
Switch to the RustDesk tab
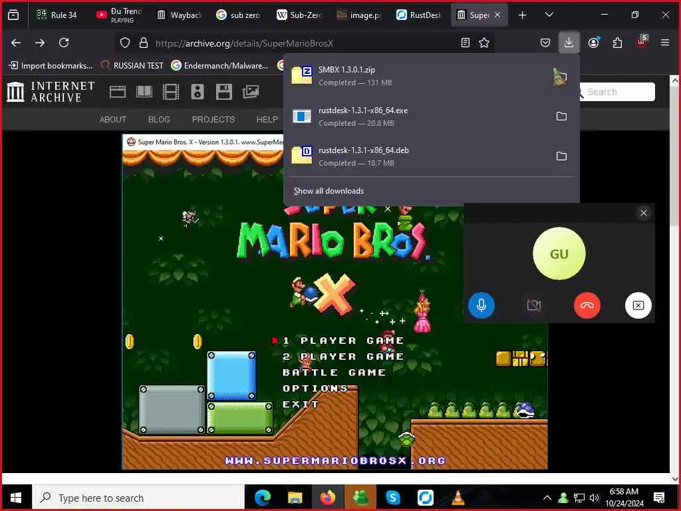click(x=419, y=15)
